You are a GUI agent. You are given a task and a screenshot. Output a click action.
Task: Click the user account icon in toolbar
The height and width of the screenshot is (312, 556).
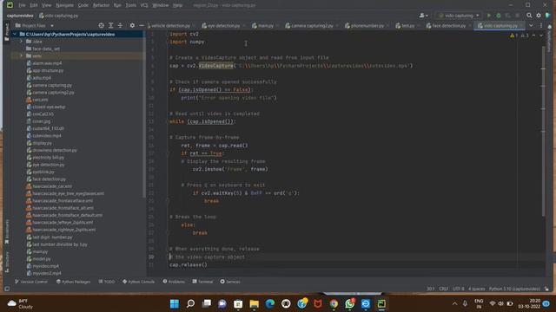point(423,16)
